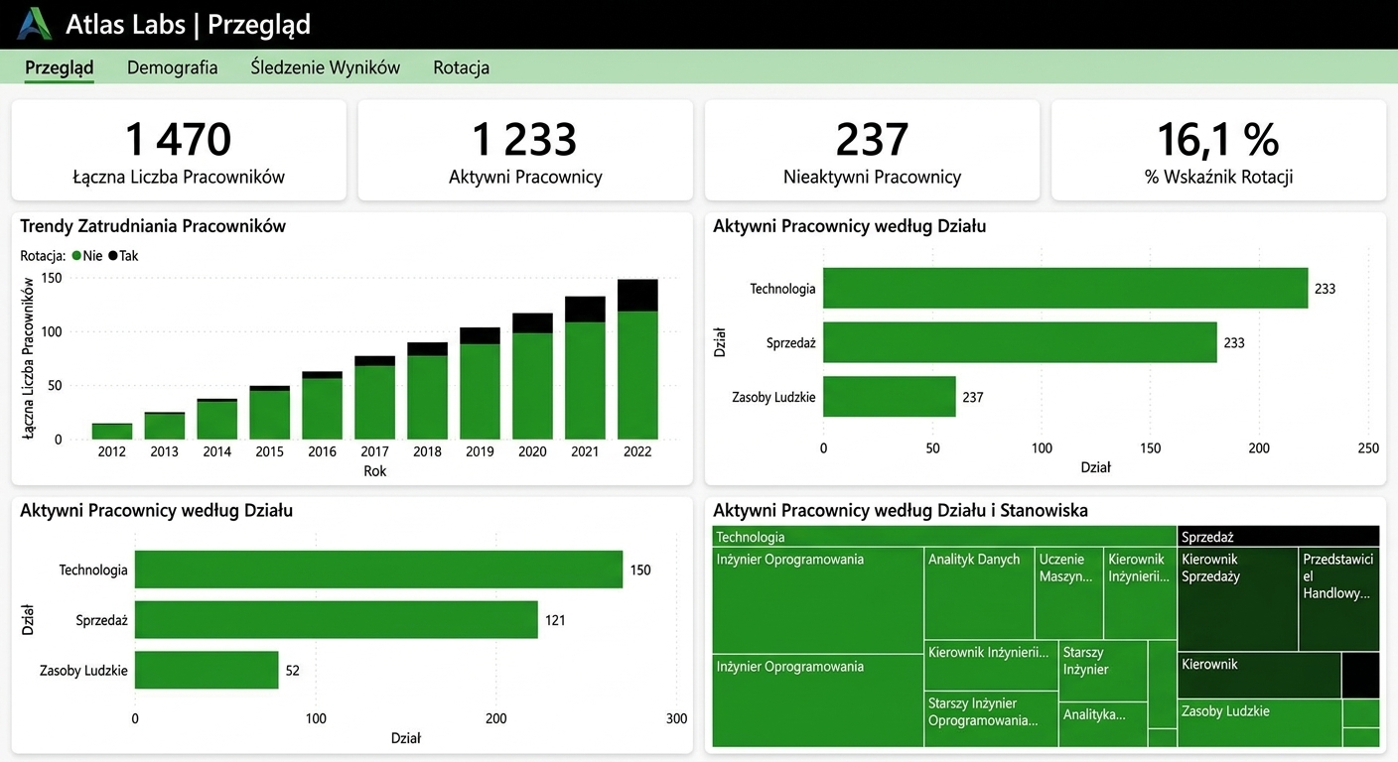Select the green segment of the 2015 bar
Image resolution: width=1398 pixels, height=762 pixels.
(x=269, y=415)
